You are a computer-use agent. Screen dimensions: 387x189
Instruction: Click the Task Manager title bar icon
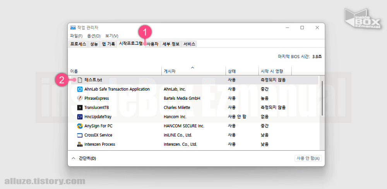73,27
